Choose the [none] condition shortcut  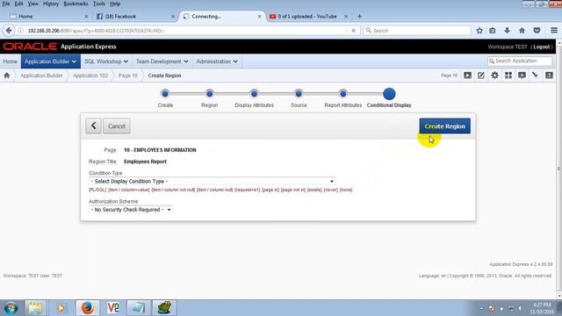tap(346, 190)
